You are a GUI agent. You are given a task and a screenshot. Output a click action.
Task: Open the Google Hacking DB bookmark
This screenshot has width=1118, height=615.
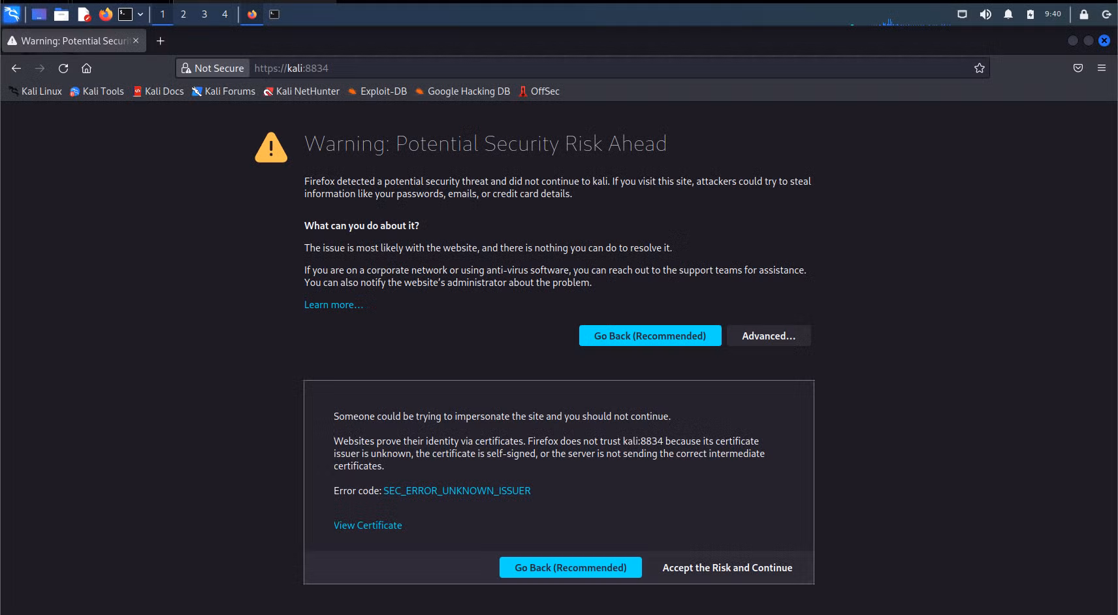(x=462, y=91)
